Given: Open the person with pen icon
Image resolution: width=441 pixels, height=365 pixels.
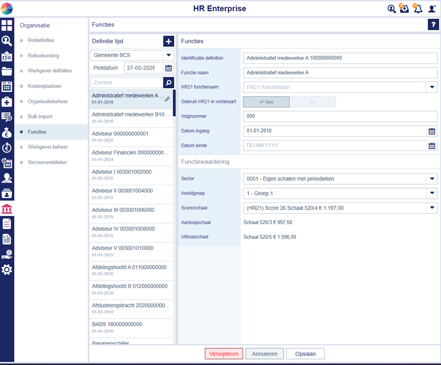Looking at the screenshot, I should coord(7,178).
